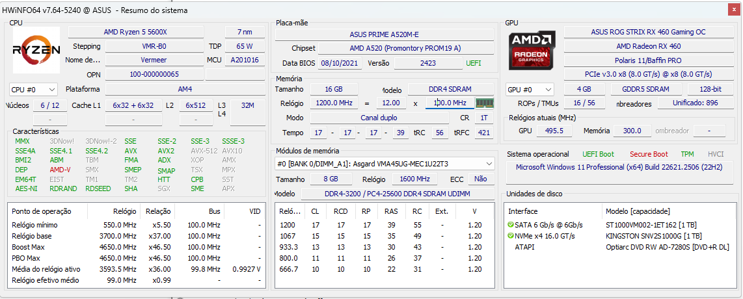743x299 pixels.
Task: Click the ASUS PRIME A520M-E motherboard field
Action: coord(385,34)
